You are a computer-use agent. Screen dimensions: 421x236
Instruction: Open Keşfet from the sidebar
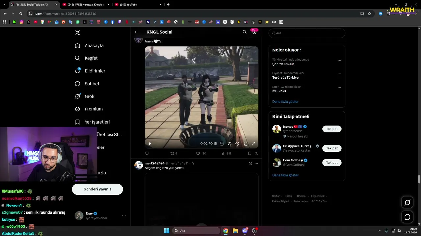click(86, 58)
